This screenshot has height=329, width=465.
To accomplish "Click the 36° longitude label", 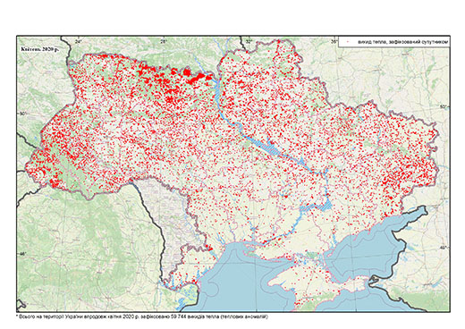I will (x=334, y=41).
